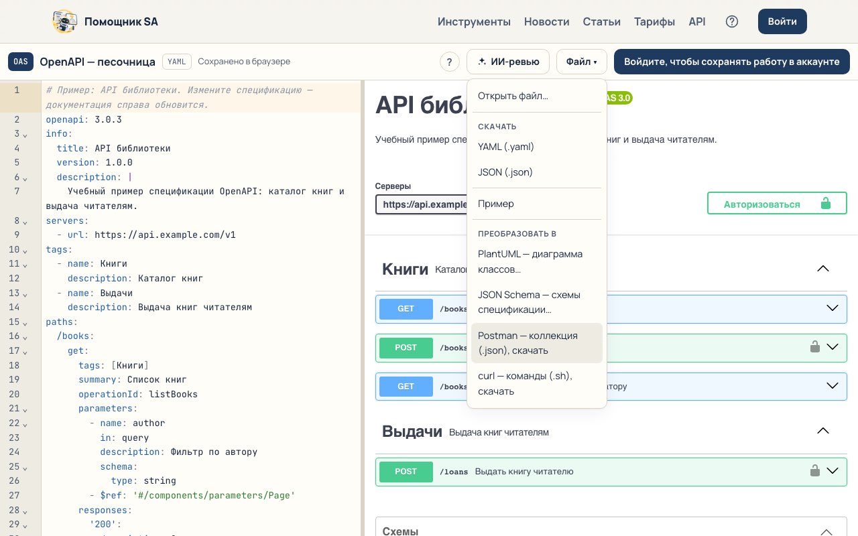This screenshot has height=536, width=858.
Task: Go to the Новости page
Action: click(x=547, y=21)
